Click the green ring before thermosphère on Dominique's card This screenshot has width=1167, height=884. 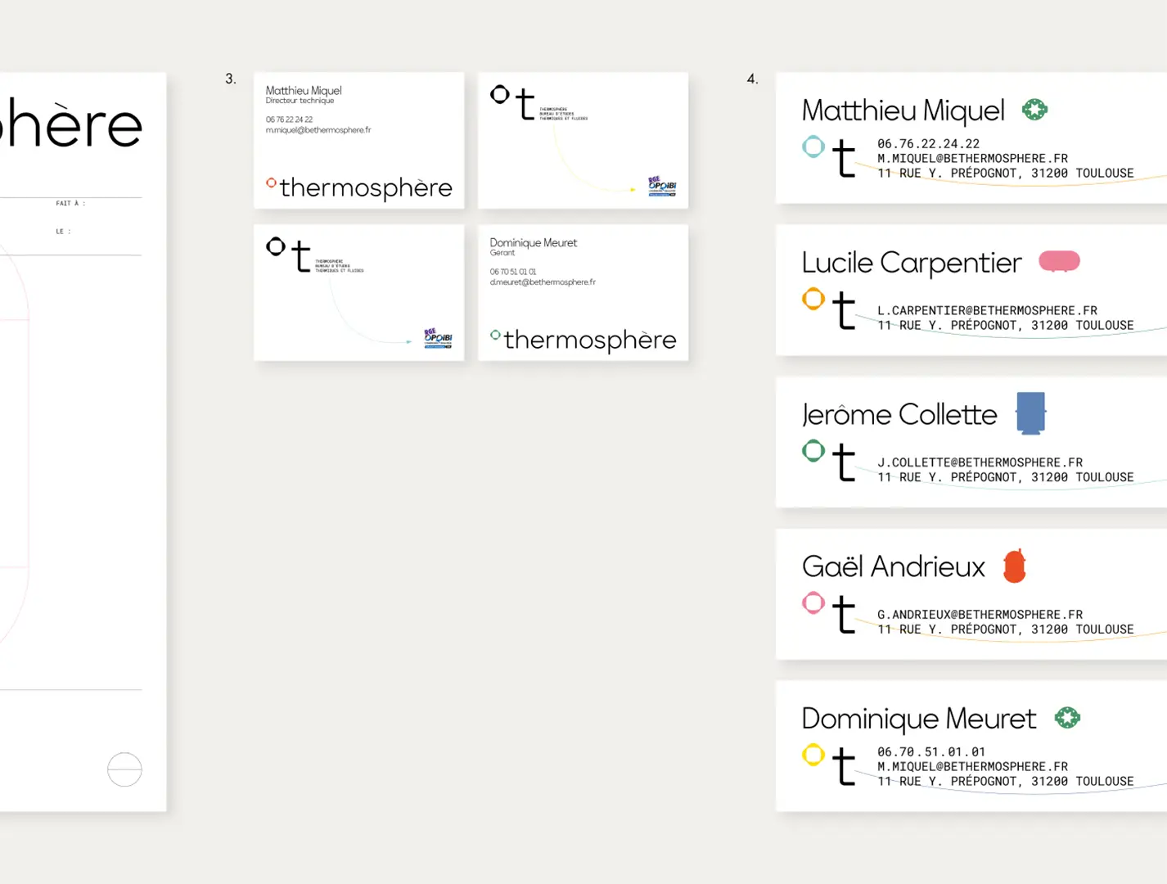pos(495,335)
